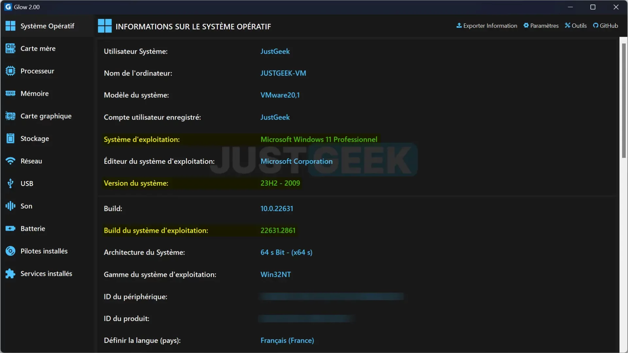
Task: Click the VMware20,1 system model value
Action: [x=280, y=95]
